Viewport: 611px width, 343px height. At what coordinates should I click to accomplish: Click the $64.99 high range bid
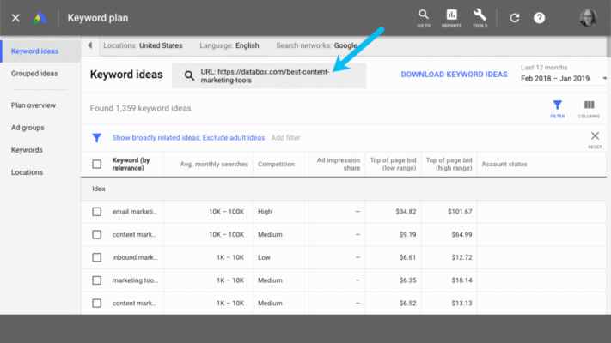click(461, 234)
